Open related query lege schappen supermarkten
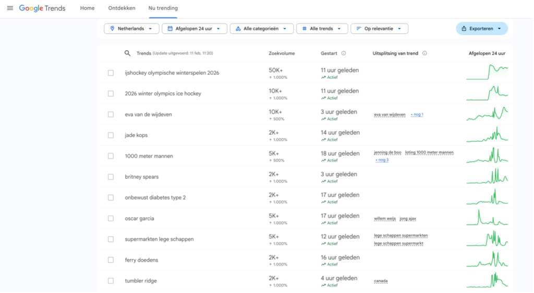Screen dimensions: 534x293 point(401,236)
